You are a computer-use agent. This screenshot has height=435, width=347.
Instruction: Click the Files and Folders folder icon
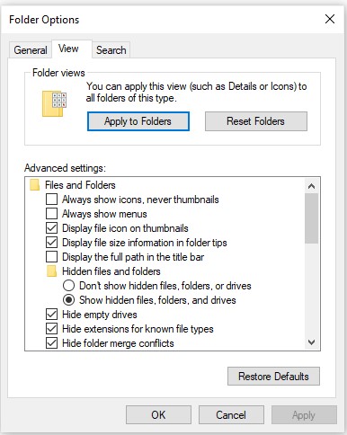(35, 185)
